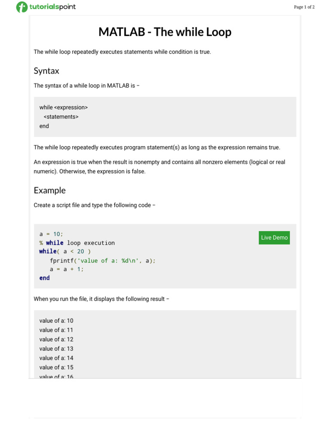Click the '<statements>' line in syntax block
Screen dimensions: 330x440
61,117
